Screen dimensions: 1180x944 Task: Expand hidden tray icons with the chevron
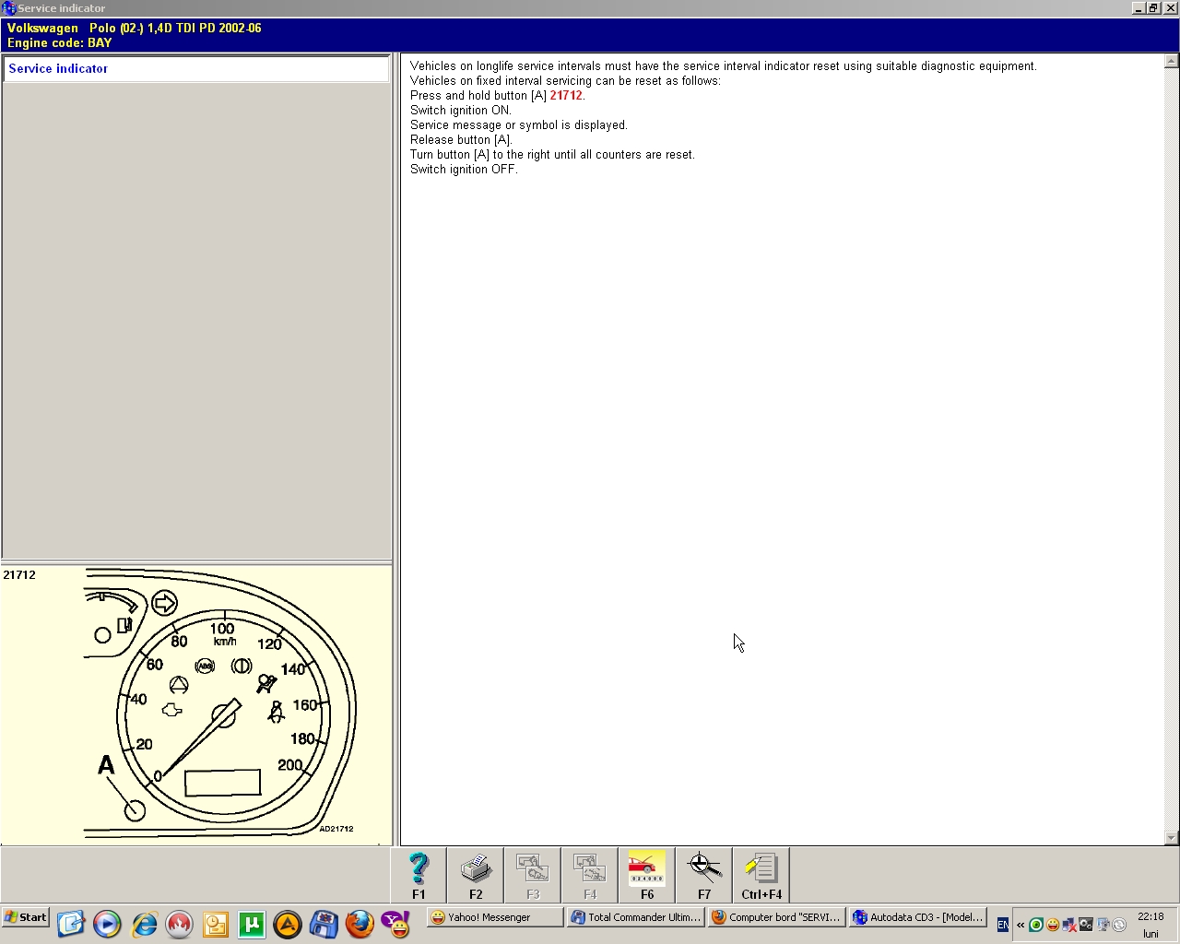(x=1021, y=925)
